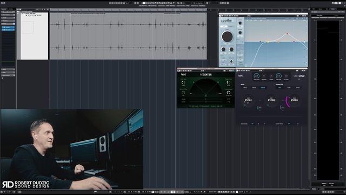Toggle the soothe plugin window bypass button
The height and width of the screenshot is (195, 346).
tap(220, 16)
